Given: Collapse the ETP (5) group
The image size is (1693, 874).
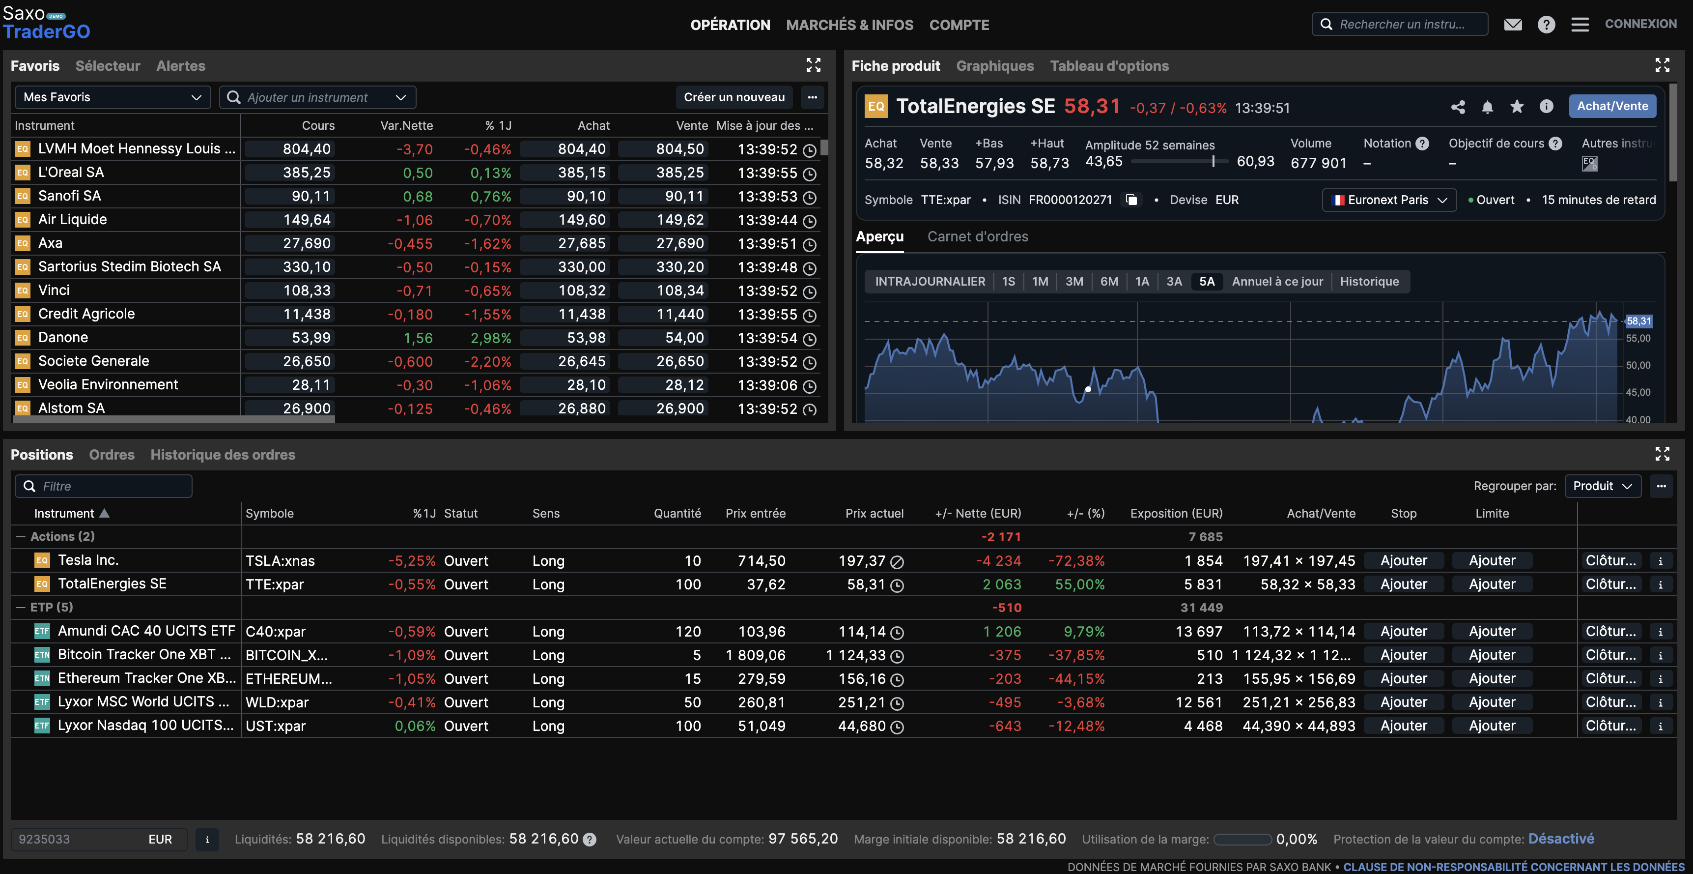Looking at the screenshot, I should point(20,608).
